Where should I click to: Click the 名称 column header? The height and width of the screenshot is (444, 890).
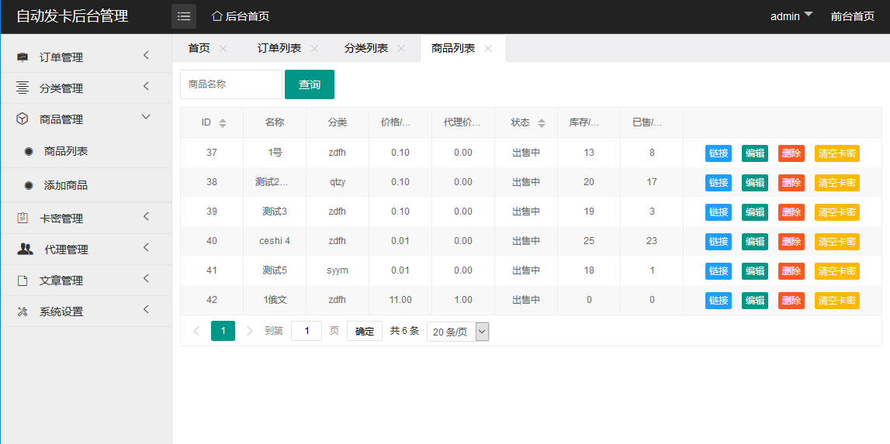point(275,122)
